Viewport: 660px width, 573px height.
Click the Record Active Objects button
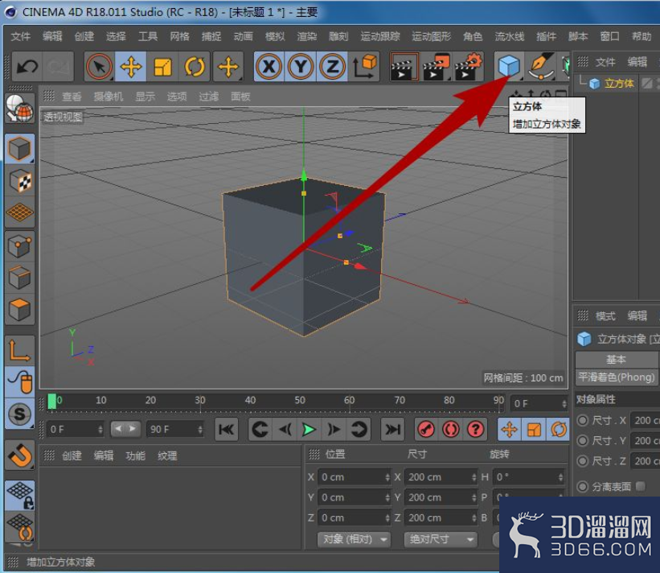pos(426,430)
